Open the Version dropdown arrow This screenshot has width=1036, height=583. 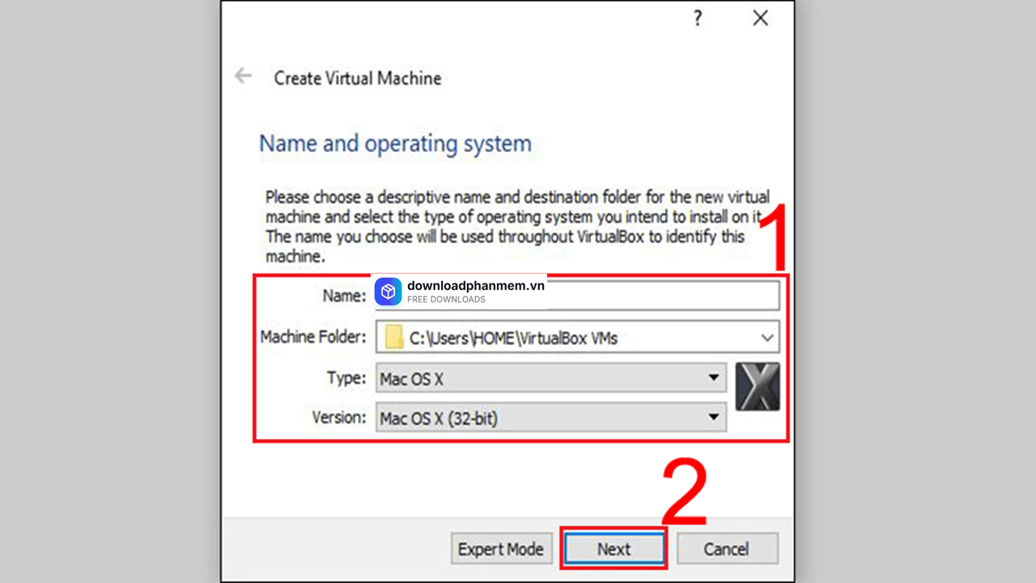pos(713,418)
